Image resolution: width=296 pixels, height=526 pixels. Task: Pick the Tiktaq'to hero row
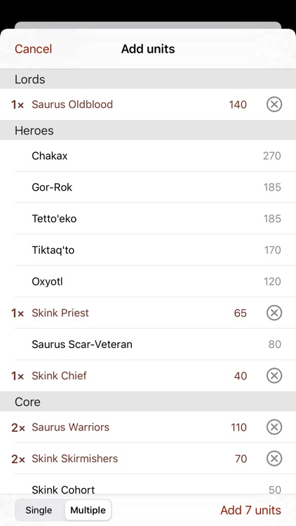point(148,250)
